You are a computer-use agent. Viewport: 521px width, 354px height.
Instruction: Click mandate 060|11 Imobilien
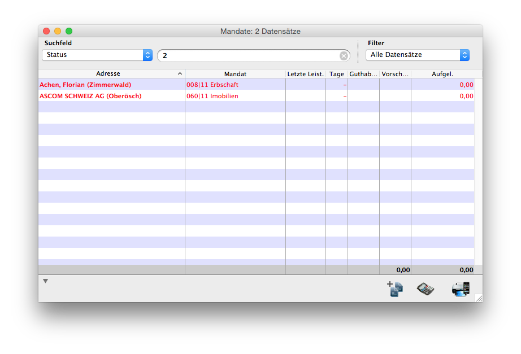(x=212, y=96)
